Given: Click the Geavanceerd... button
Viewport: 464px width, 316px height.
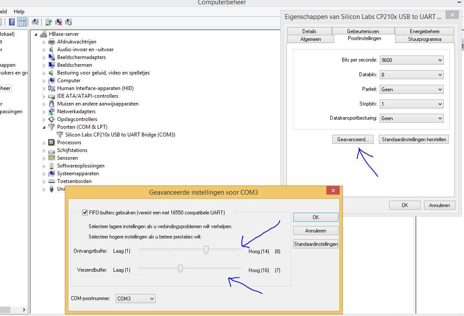Looking at the screenshot, I should (x=353, y=139).
